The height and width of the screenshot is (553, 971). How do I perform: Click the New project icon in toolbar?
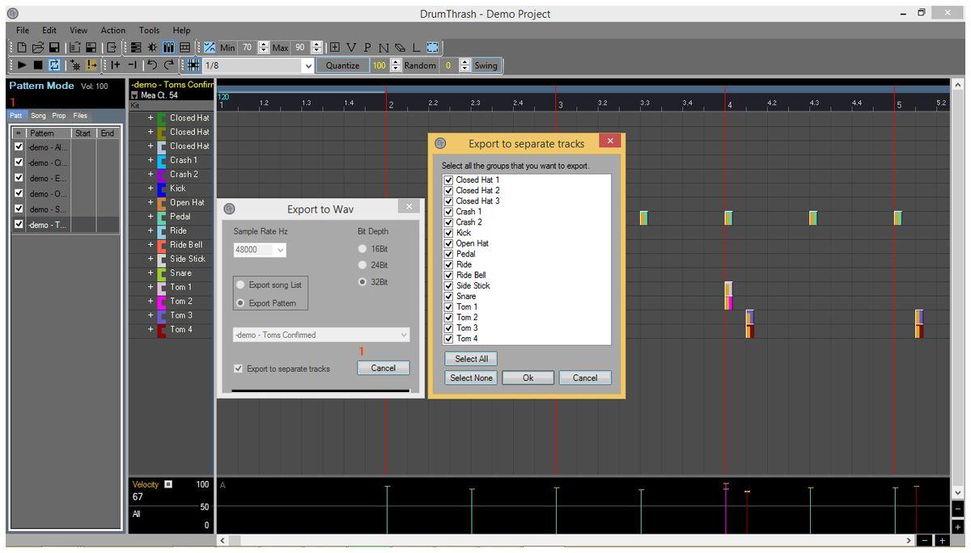22,48
